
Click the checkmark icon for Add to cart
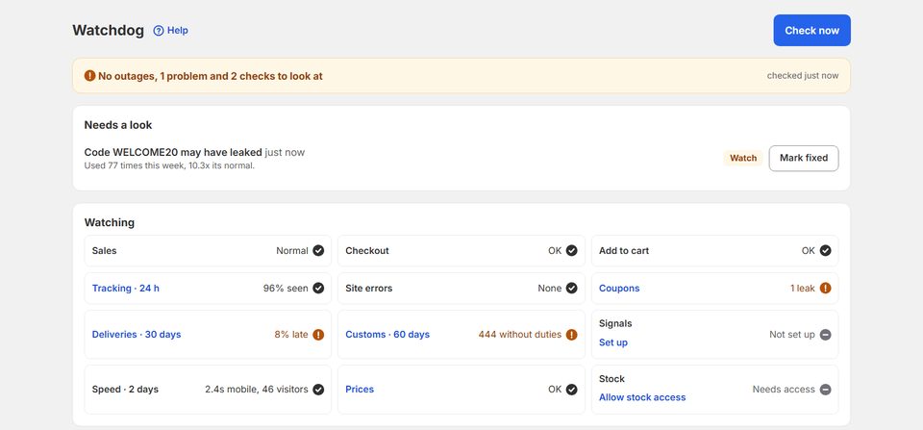click(825, 251)
